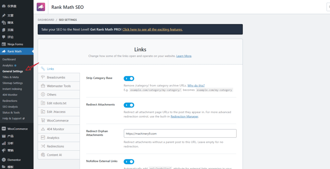Open Titles & Meta in sidebar
Viewport: 330px width, 169px height.
[11, 77]
